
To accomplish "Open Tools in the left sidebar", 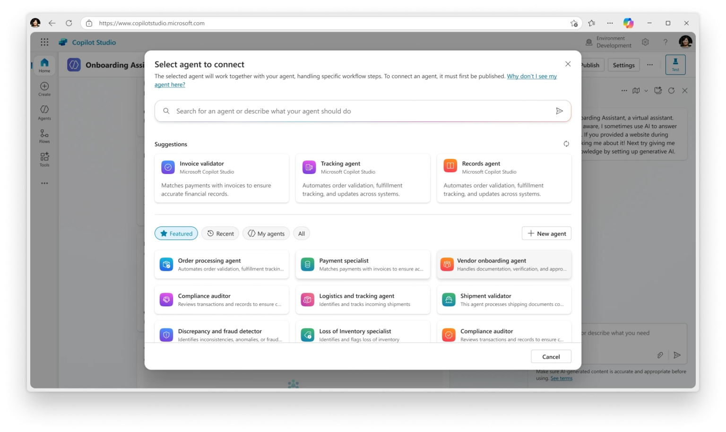I will click(x=44, y=159).
